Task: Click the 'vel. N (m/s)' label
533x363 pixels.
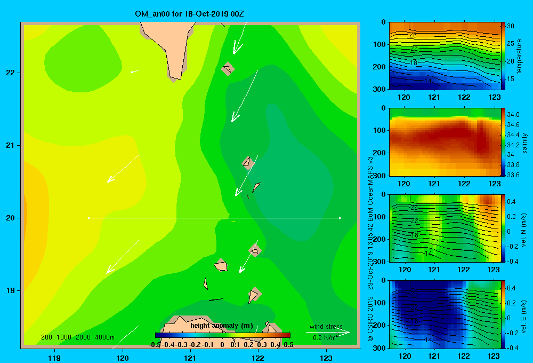Action: pos(524,230)
